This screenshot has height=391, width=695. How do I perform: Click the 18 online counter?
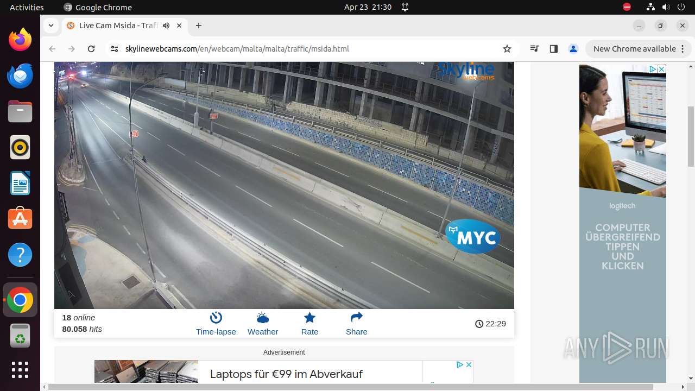[79, 318]
